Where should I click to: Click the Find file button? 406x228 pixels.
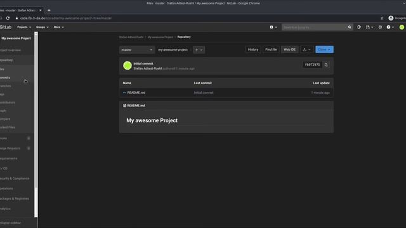[x=271, y=49]
